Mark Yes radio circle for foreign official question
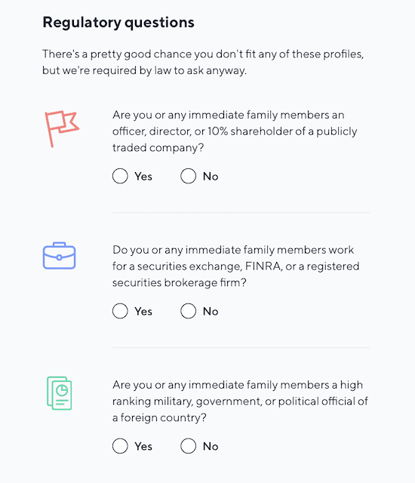 [x=120, y=446]
